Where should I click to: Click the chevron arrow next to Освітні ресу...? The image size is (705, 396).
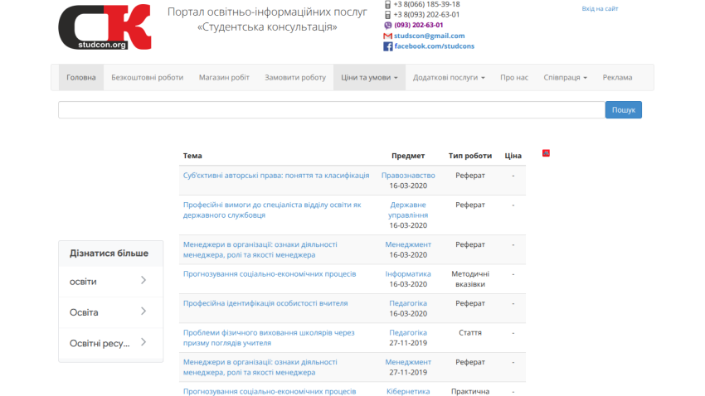tap(143, 342)
